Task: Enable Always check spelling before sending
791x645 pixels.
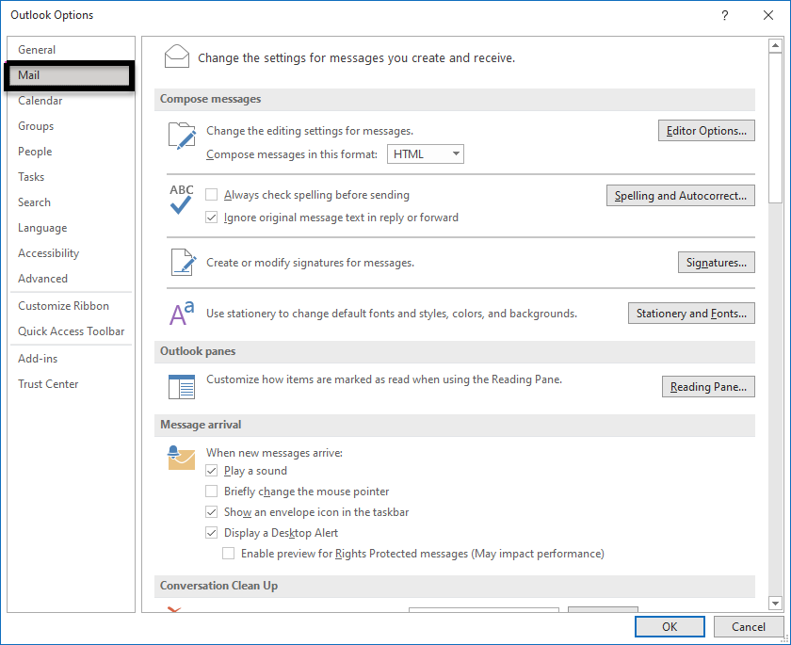Action: (x=211, y=195)
